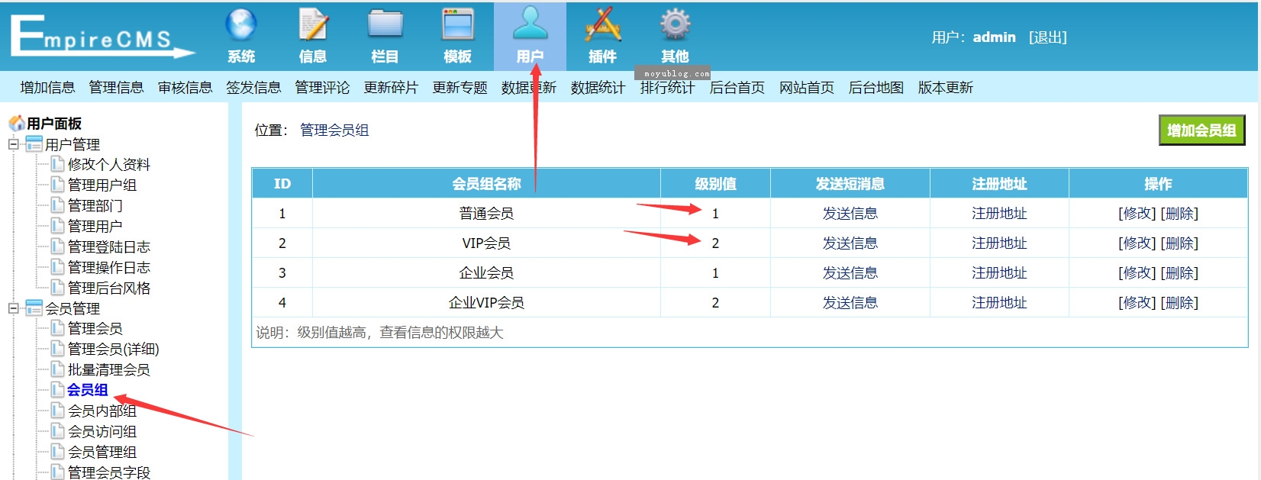Click page icon beside 批量清理会员
The image size is (1261, 480).
[57, 369]
